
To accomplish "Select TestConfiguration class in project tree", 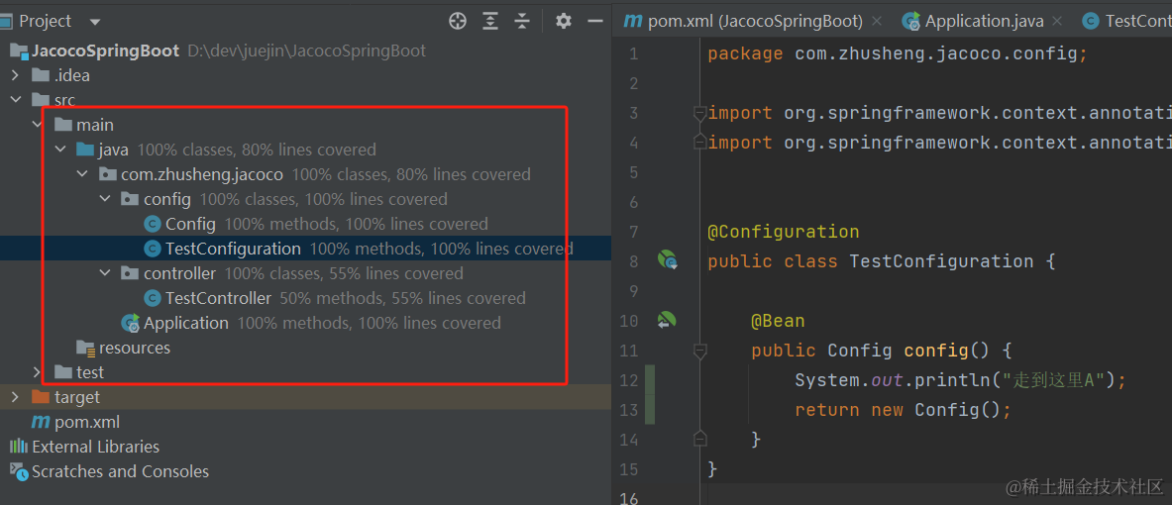I will [x=233, y=248].
